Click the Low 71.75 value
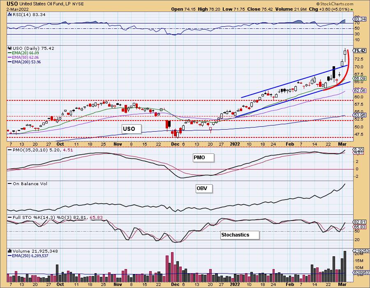This screenshot has width=370, height=288. pyautogui.click(x=234, y=9)
